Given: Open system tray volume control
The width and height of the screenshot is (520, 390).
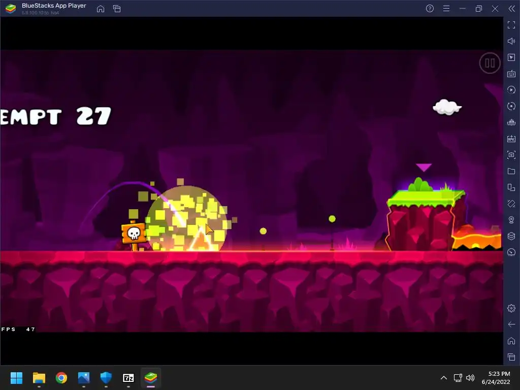Looking at the screenshot, I should point(470,378).
